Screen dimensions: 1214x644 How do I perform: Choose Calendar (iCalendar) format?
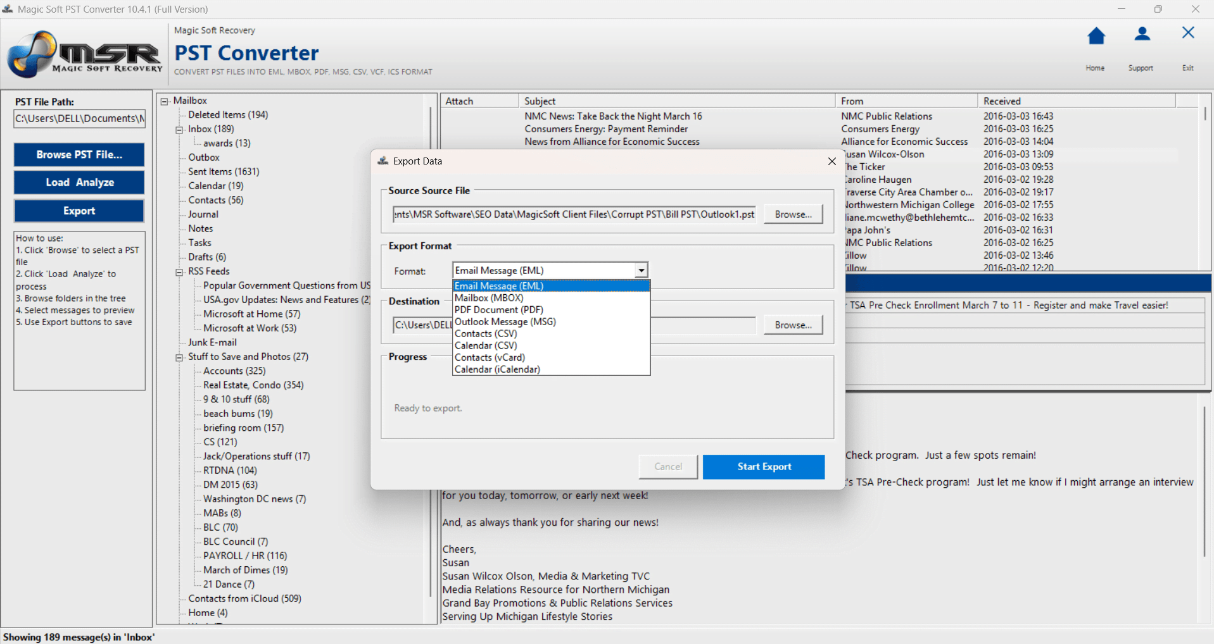click(x=552, y=369)
